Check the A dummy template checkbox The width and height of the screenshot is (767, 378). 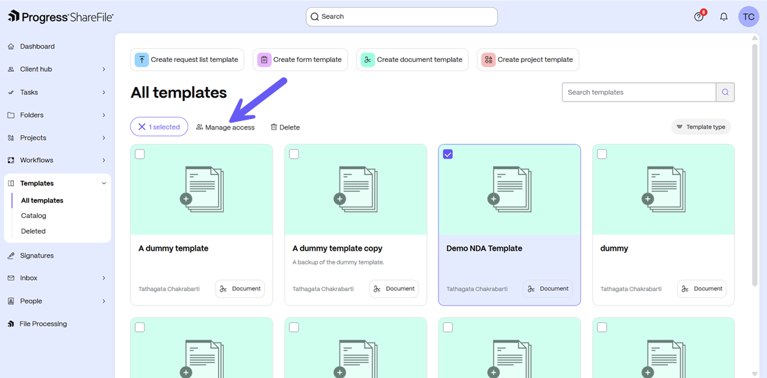point(140,155)
